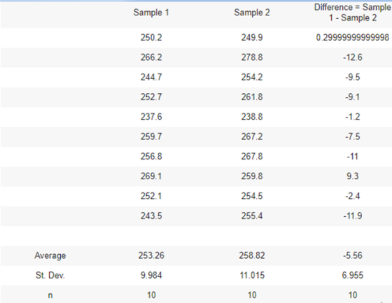This screenshot has height=303, width=392.
Task: Click Sample 2 value 254.2
Action: tap(252, 77)
